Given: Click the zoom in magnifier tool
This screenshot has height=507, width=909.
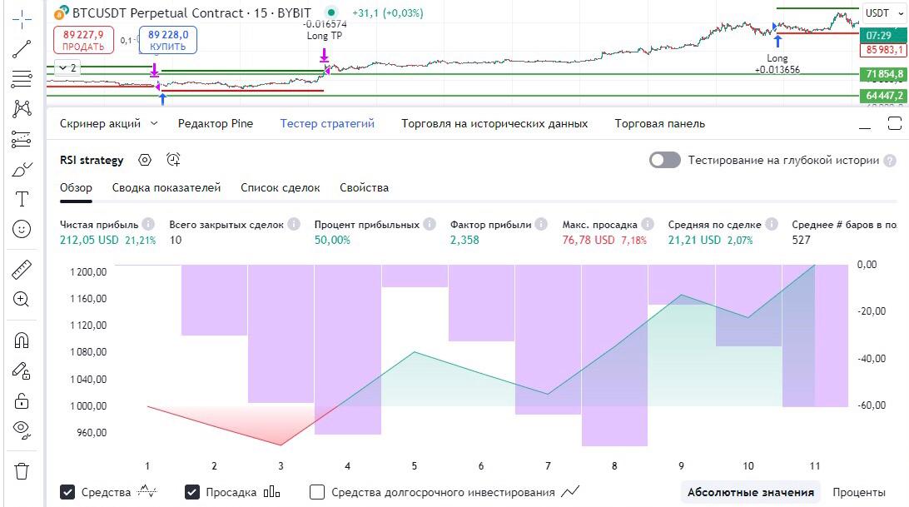Looking at the screenshot, I should coord(22,300).
